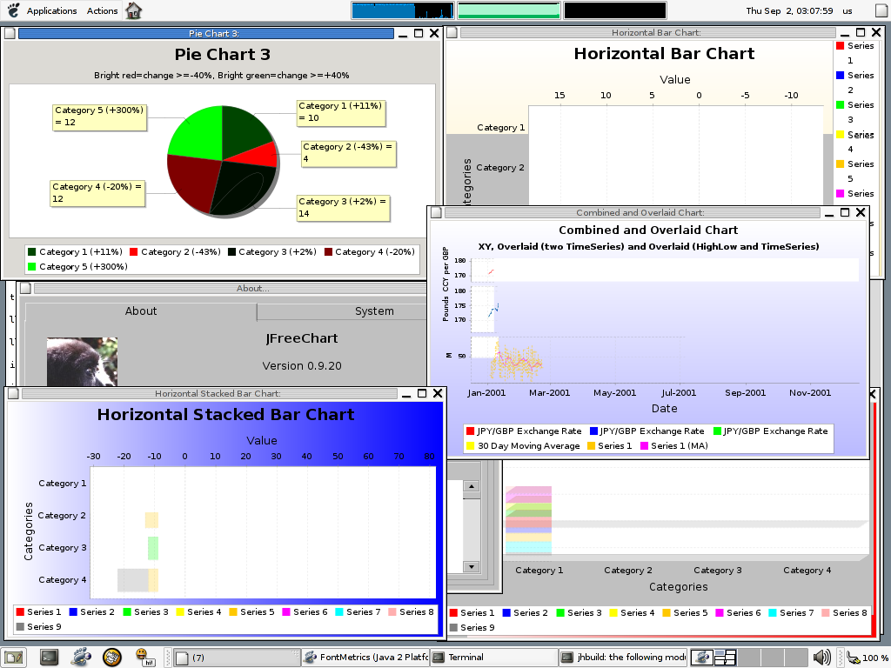Click the '(7)' taskbar button
Viewport: 891px width, 668px height.
click(x=236, y=658)
